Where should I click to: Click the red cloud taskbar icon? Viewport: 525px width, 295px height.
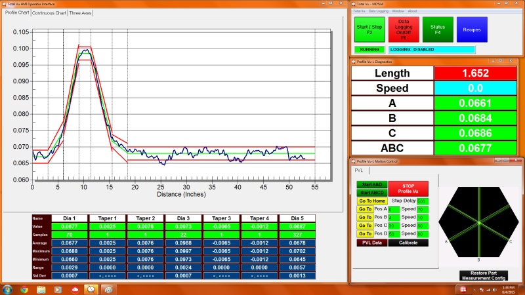tap(75, 289)
